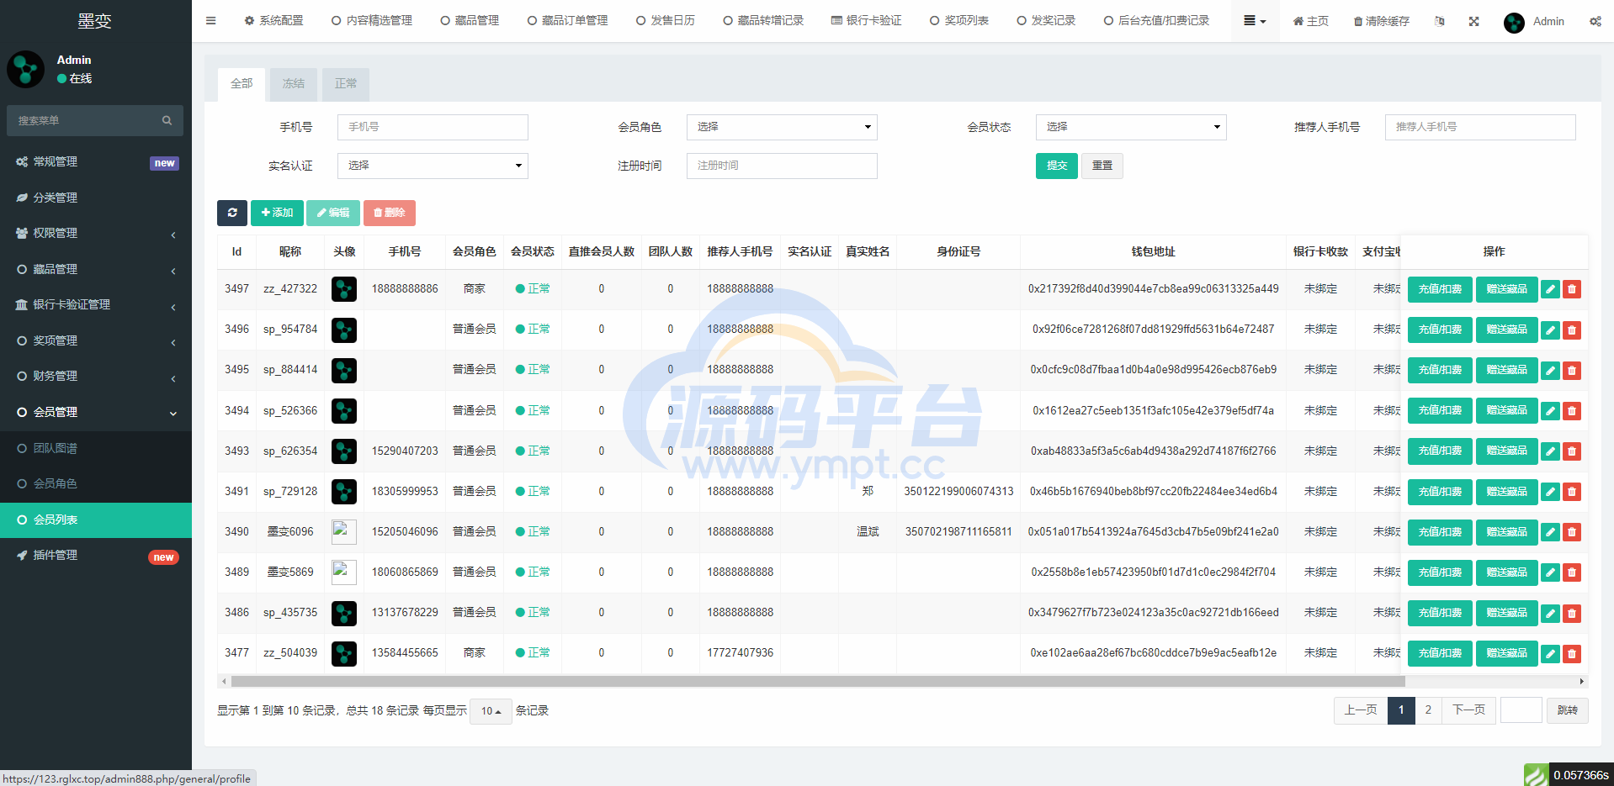
Task: Click the trash delete icon for row 3491
Action: coord(1571,492)
